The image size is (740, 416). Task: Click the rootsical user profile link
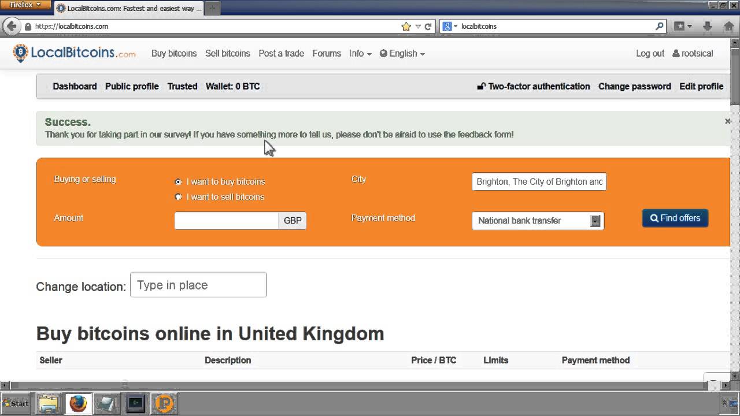(x=693, y=53)
